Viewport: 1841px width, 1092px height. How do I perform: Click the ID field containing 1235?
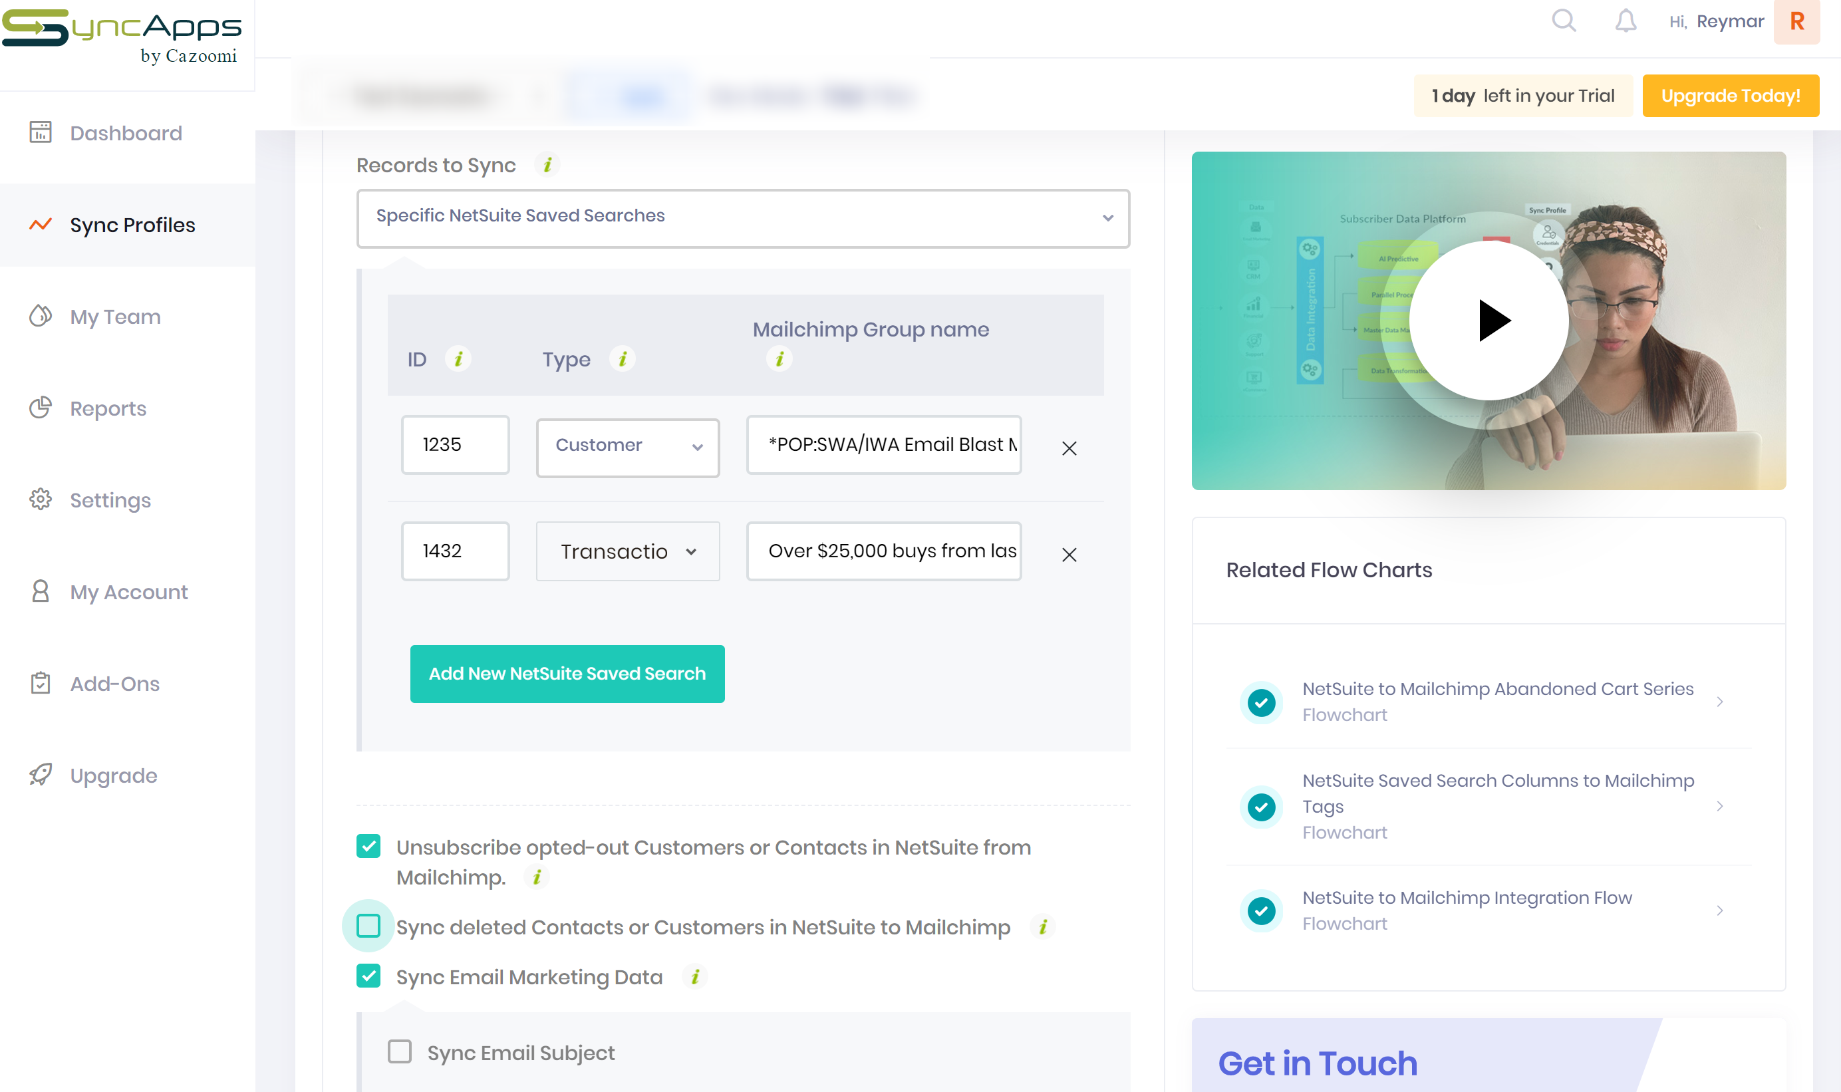tap(455, 445)
